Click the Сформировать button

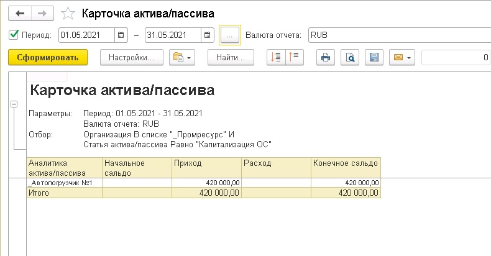(48, 57)
